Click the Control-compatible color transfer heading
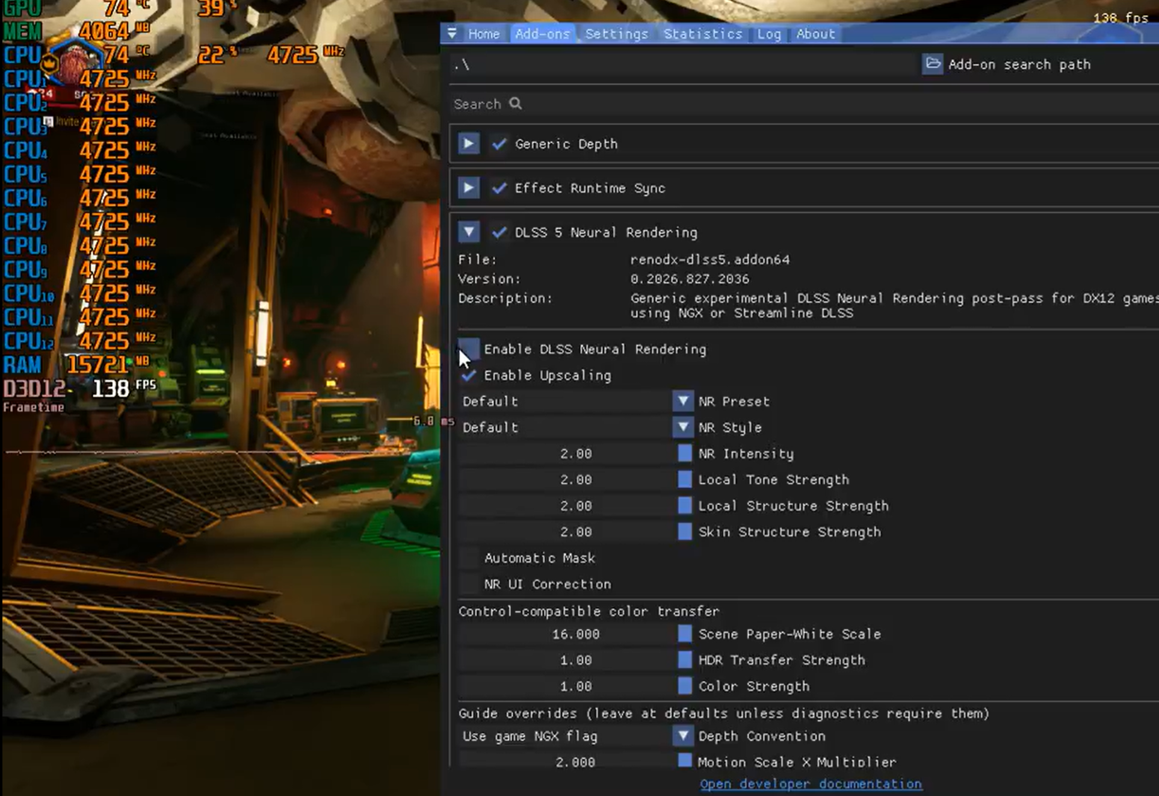Viewport: 1159px width, 796px height. [x=589, y=611]
